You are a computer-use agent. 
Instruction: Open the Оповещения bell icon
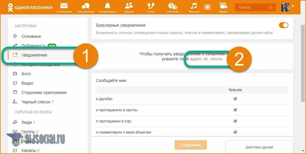pos(107,6)
